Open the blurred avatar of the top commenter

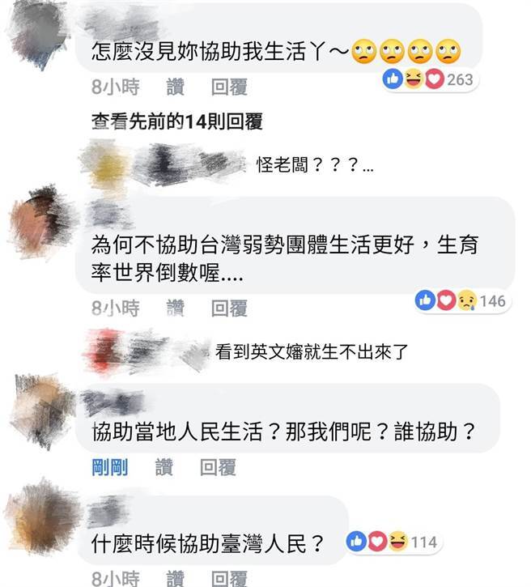[39, 35]
